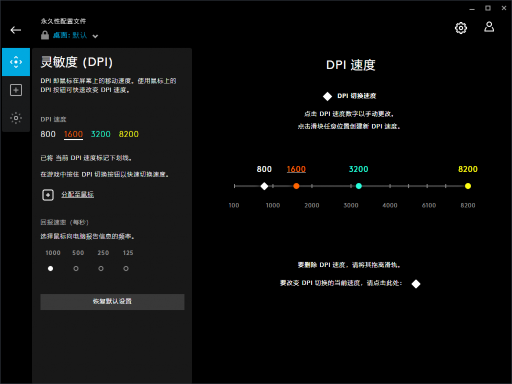512x384 pixels.
Task: Select the 1000 report rate radio button
Action: pos(50,268)
